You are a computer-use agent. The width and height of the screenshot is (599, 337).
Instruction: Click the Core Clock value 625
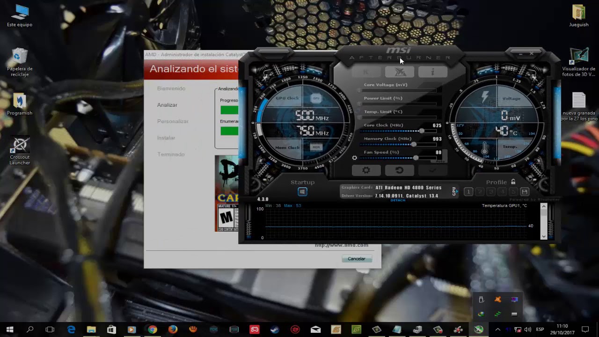pyautogui.click(x=437, y=125)
